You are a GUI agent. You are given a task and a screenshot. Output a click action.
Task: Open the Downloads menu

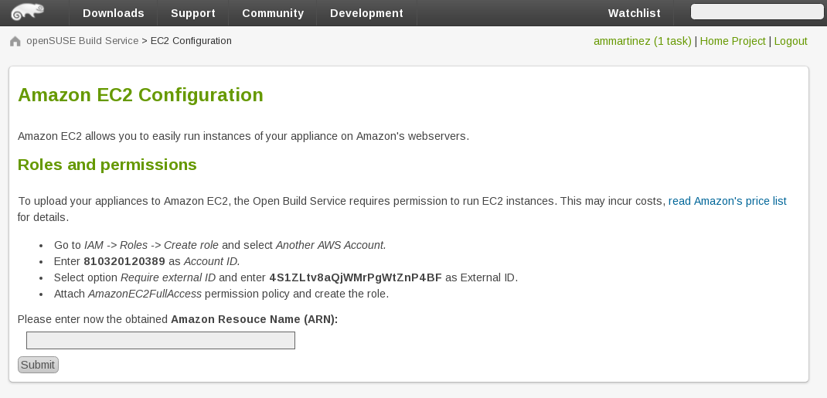coord(114,13)
